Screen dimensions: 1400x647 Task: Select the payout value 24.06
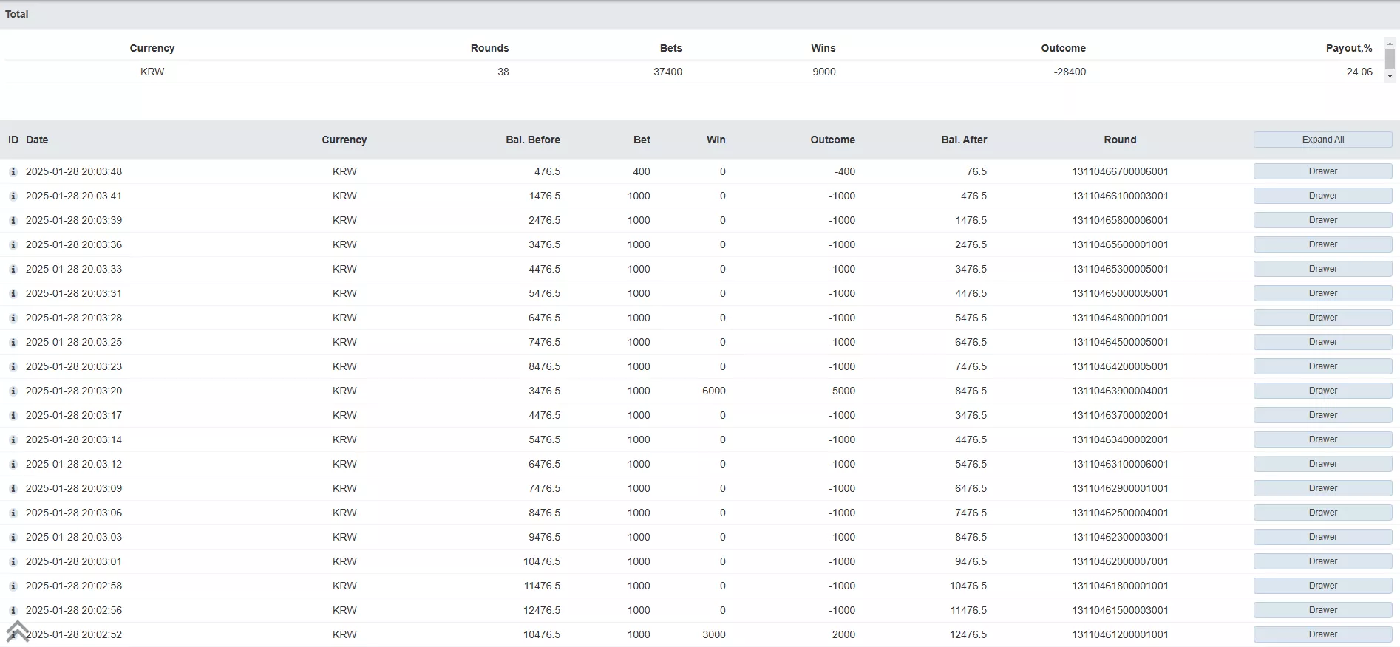point(1359,72)
